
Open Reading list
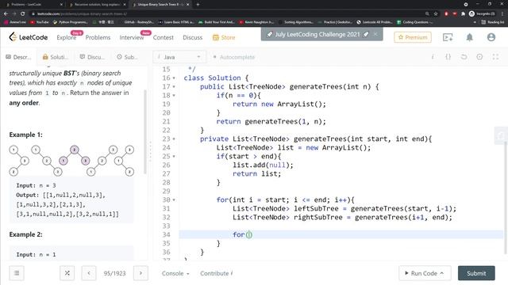(492, 22)
